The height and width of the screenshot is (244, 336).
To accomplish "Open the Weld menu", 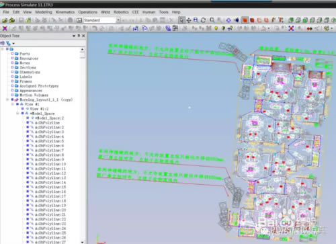I will tap(106, 12).
